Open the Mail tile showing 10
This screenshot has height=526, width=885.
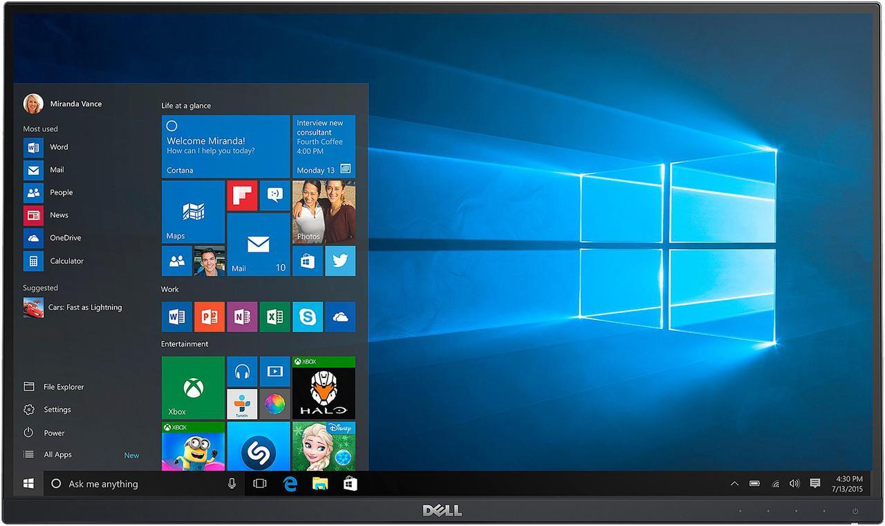click(x=259, y=245)
